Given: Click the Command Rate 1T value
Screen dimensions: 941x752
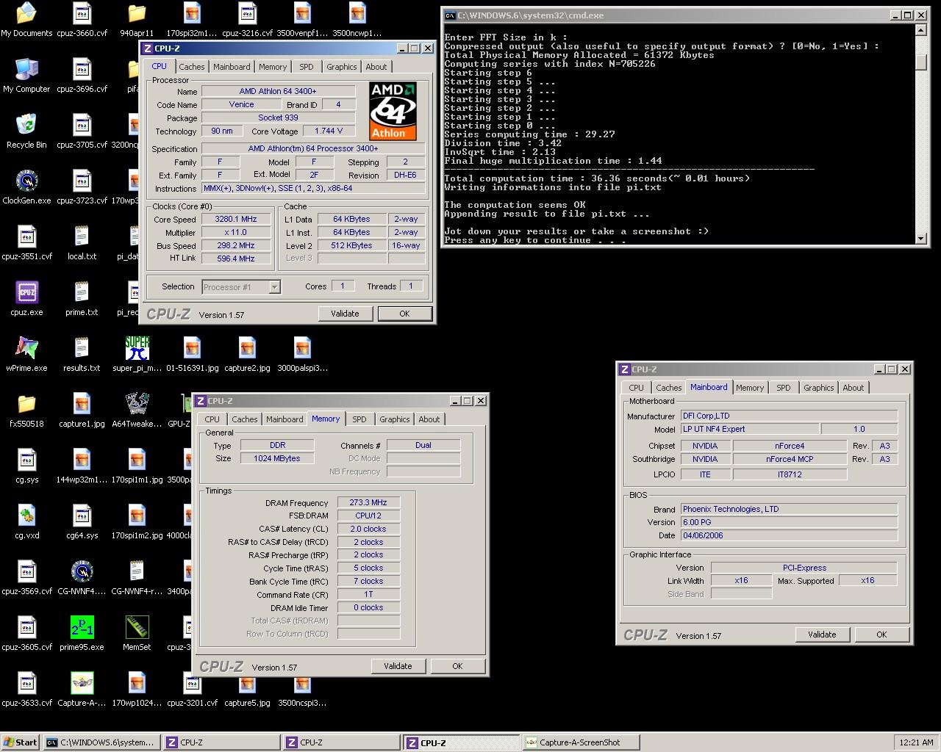Looking at the screenshot, I should tap(368, 594).
